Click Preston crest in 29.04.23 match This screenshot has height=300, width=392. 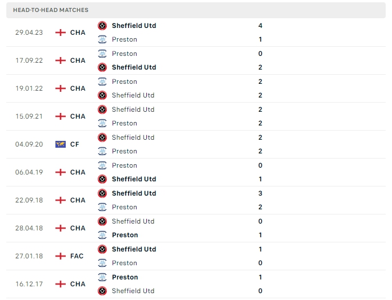tap(102, 39)
